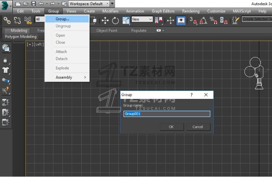Expand the quick access toolbar customize arrow

point(112,4)
